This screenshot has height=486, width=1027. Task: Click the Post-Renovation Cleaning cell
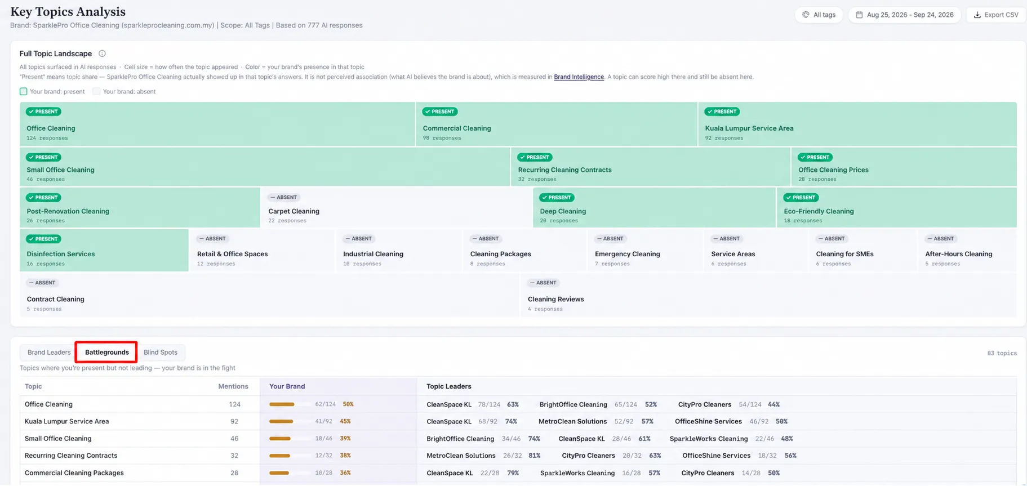140,208
